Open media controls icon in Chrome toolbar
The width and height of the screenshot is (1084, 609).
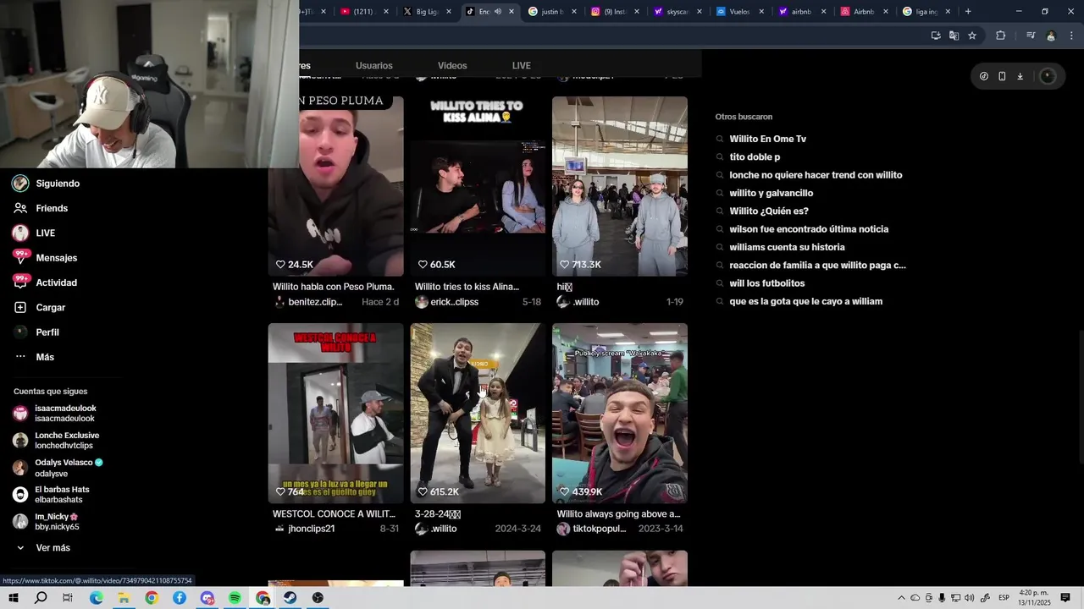point(1031,36)
